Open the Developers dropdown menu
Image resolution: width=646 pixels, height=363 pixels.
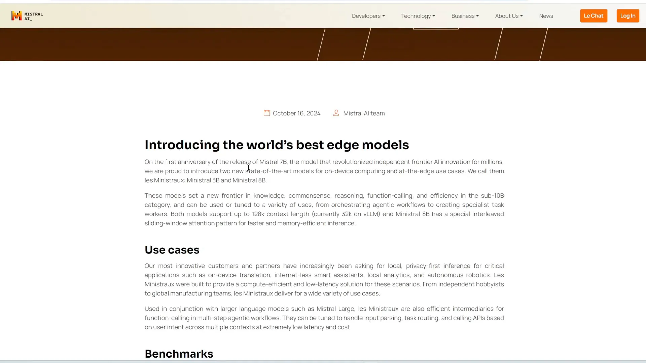[368, 16]
